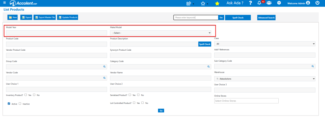Screen dimensions: 325x119
Task: Check Inventory Product No checkbox
Action: (x=34, y=95)
